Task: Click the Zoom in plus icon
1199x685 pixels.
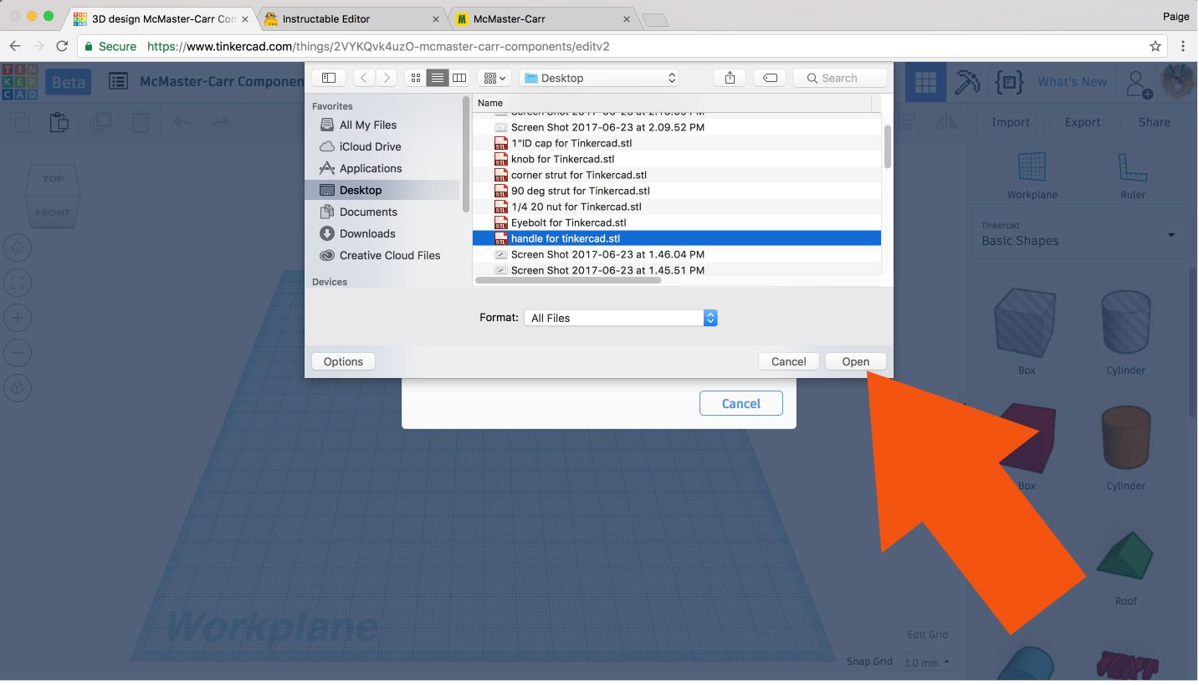Action: 18,318
